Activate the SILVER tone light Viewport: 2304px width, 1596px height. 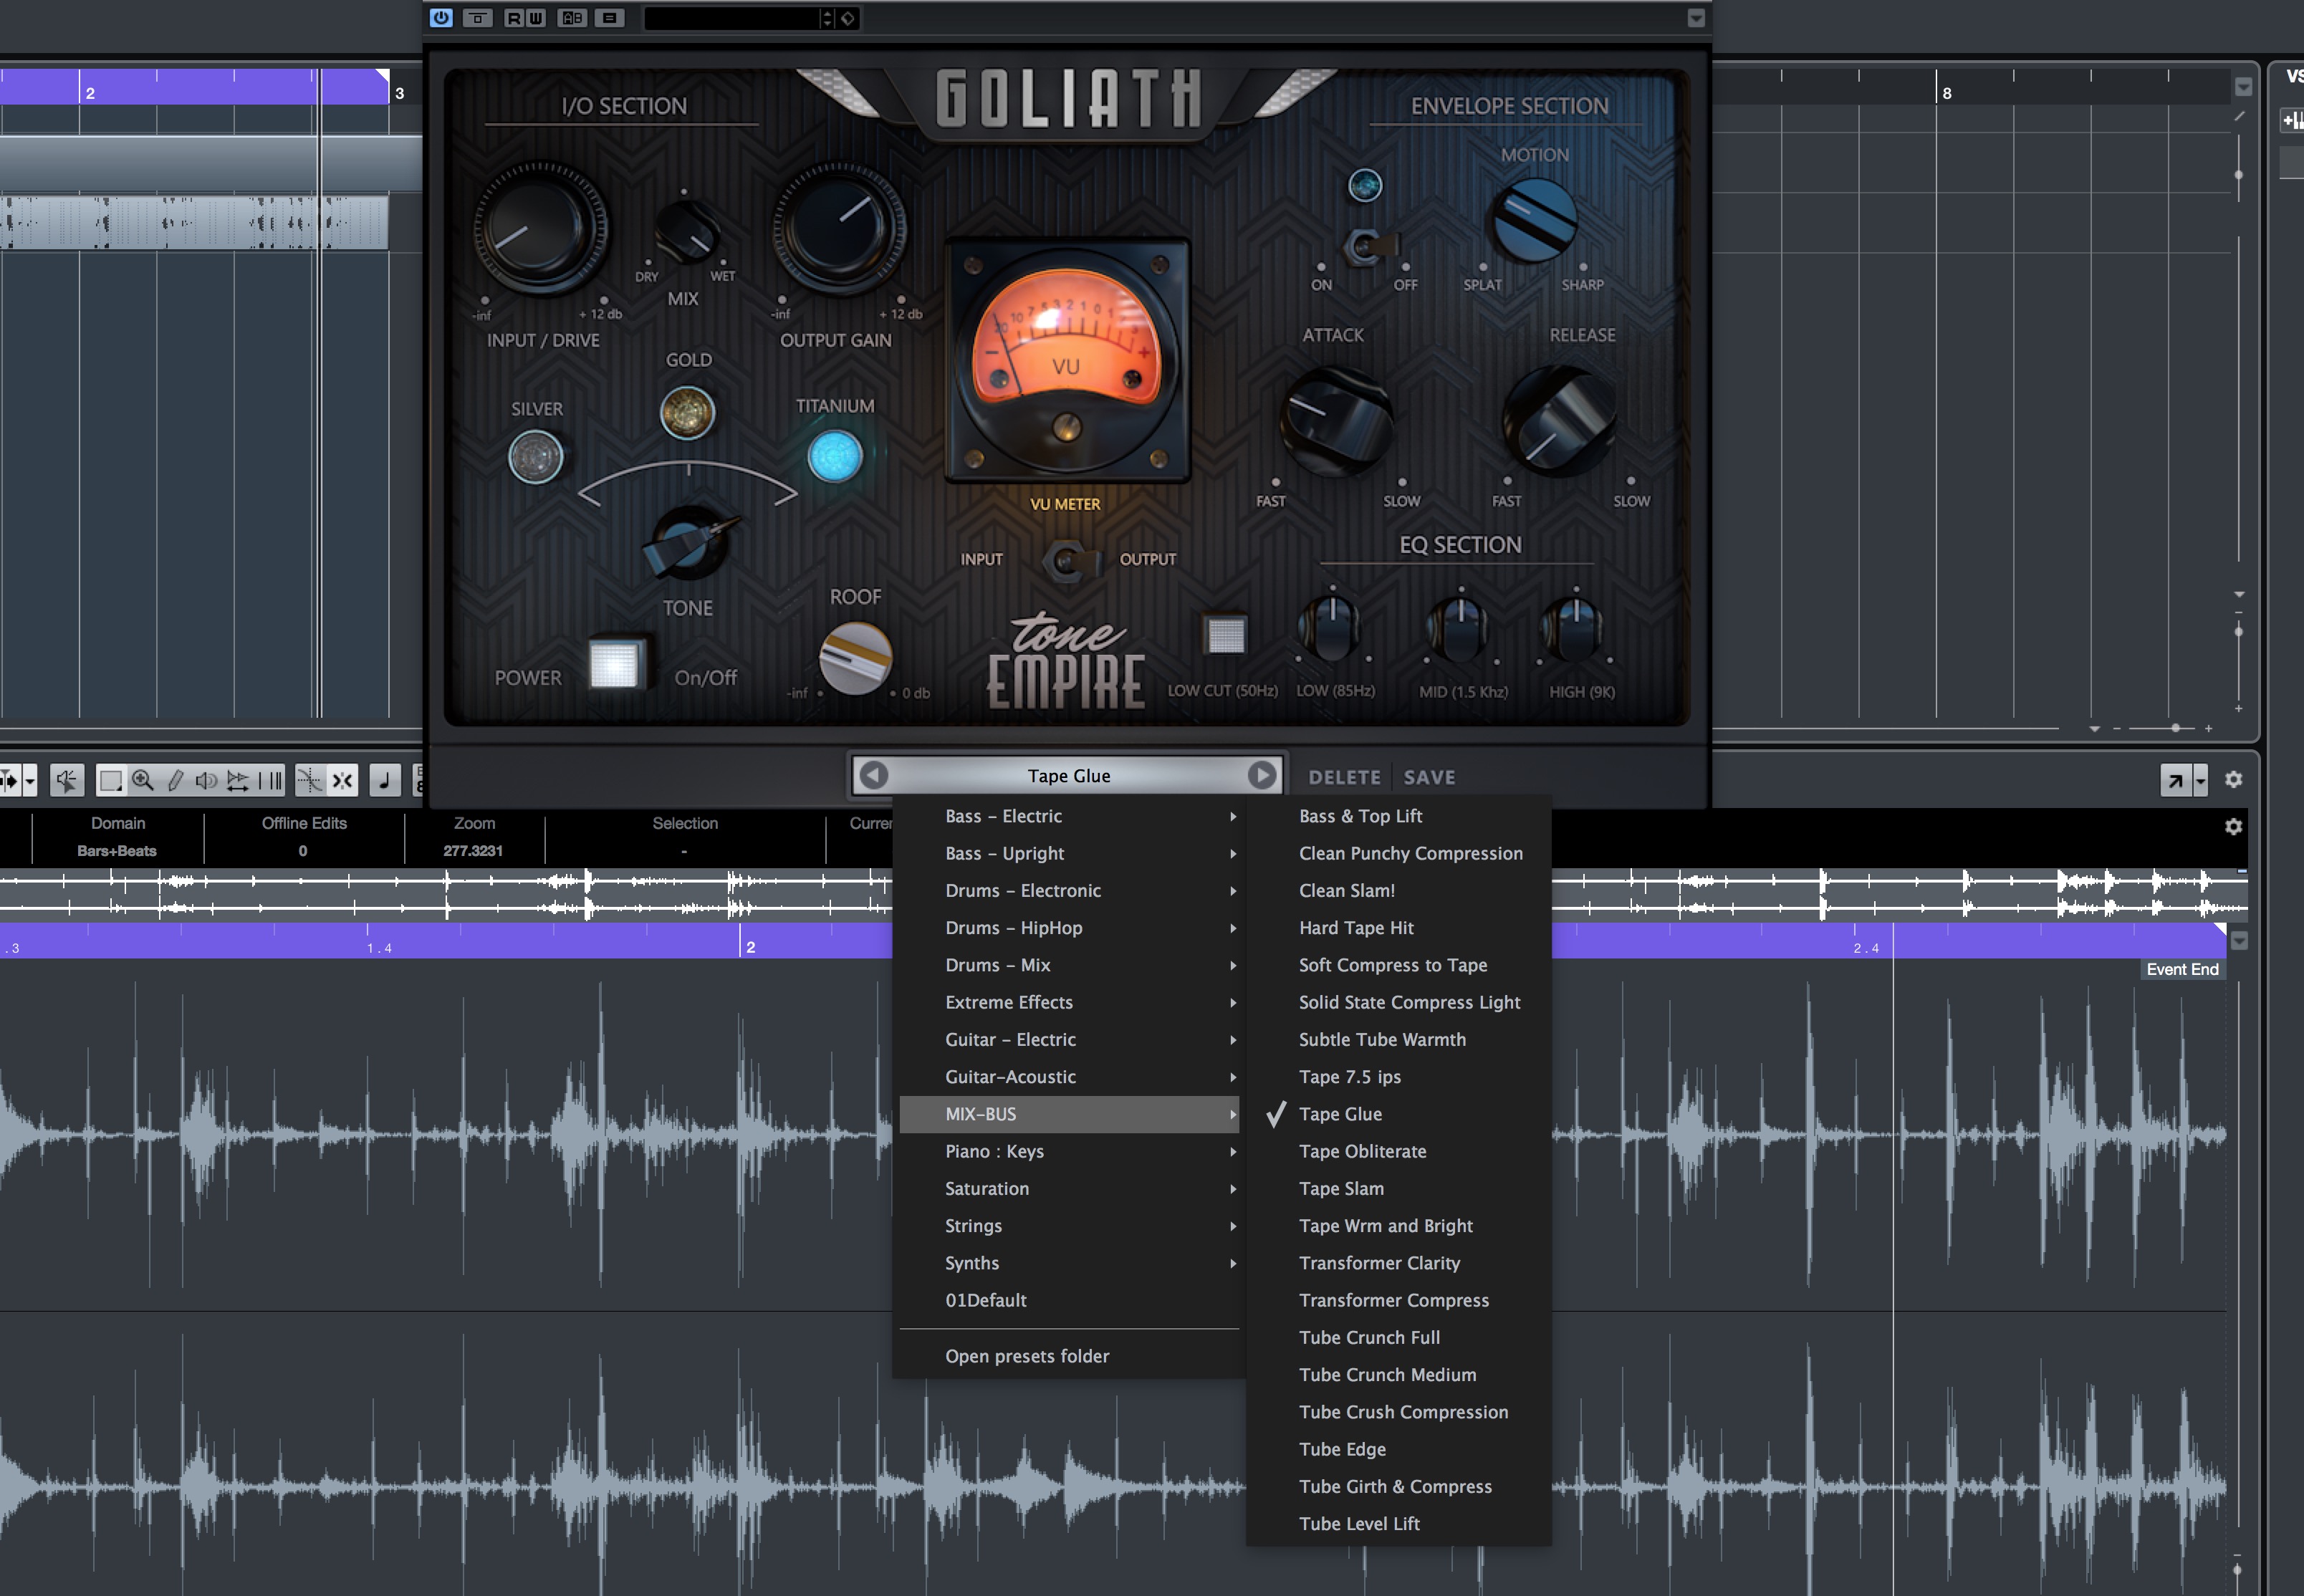(x=536, y=457)
